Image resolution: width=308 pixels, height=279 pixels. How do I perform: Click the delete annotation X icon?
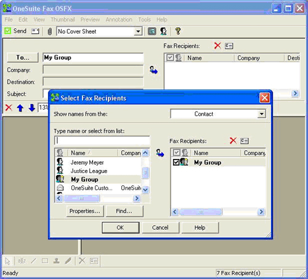[x=82, y=261]
